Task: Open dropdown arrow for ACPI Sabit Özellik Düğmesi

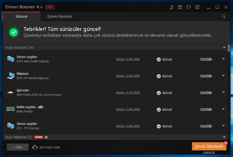Action: point(223,59)
